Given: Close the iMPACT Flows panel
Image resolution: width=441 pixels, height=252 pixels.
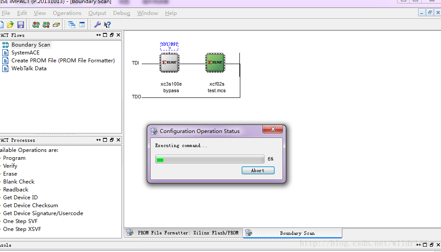Looking at the screenshot, I should [118, 35].
